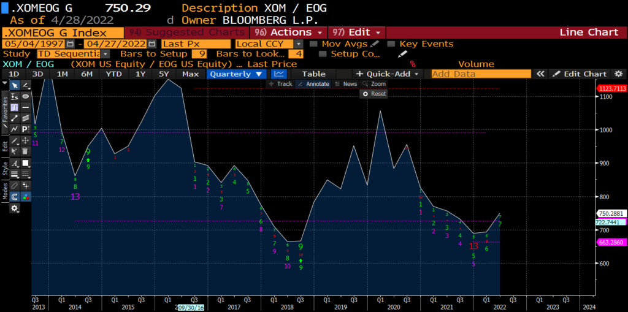The width and height of the screenshot is (628, 312).
Task: Select the 5Y range tab
Action: (164, 74)
